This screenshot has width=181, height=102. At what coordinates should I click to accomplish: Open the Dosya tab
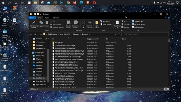[x=32, y=18]
